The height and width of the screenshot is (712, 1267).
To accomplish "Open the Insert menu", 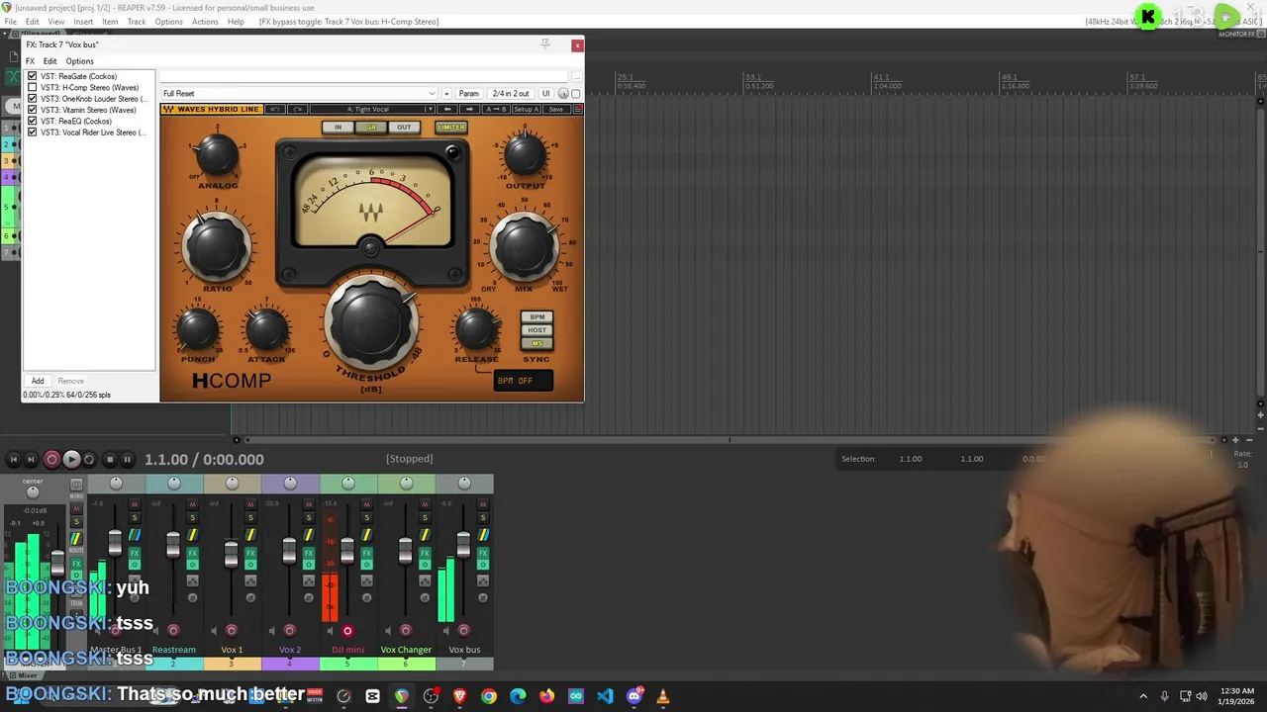I will click(x=83, y=22).
